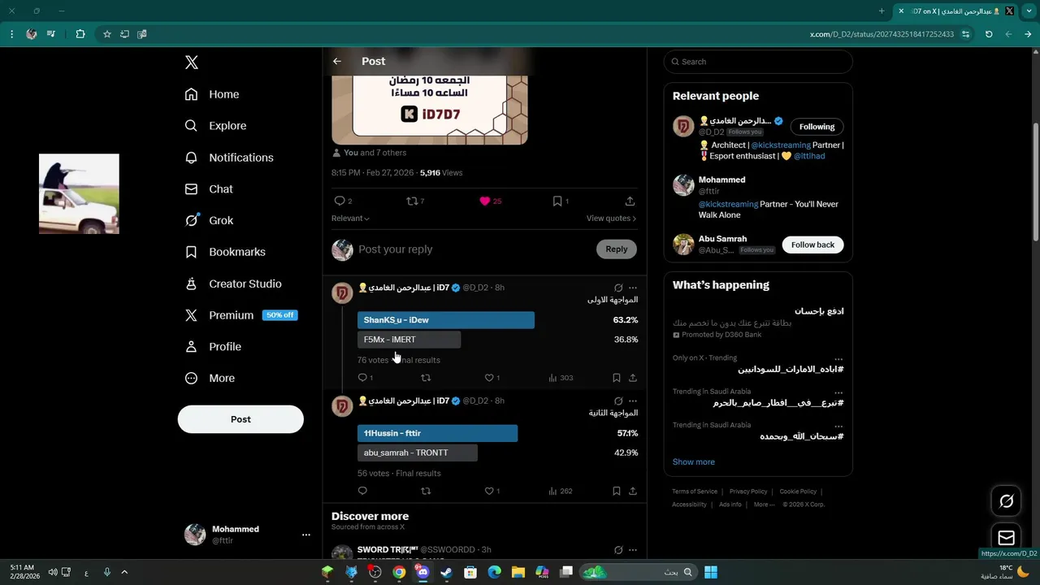This screenshot has width=1040, height=585.
Task: Click Show more under What's happening
Action: pyautogui.click(x=694, y=461)
